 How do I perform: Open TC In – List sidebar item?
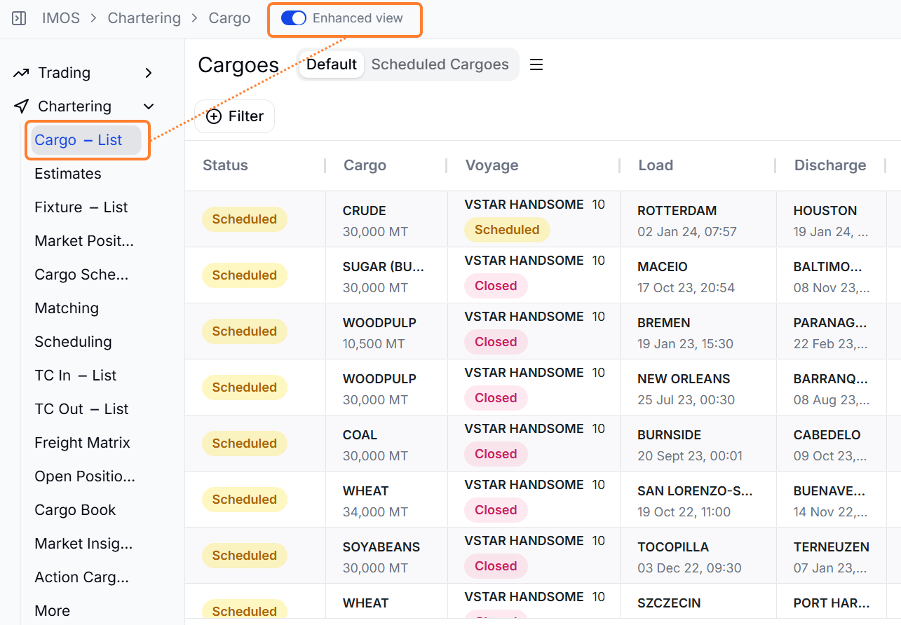point(76,376)
